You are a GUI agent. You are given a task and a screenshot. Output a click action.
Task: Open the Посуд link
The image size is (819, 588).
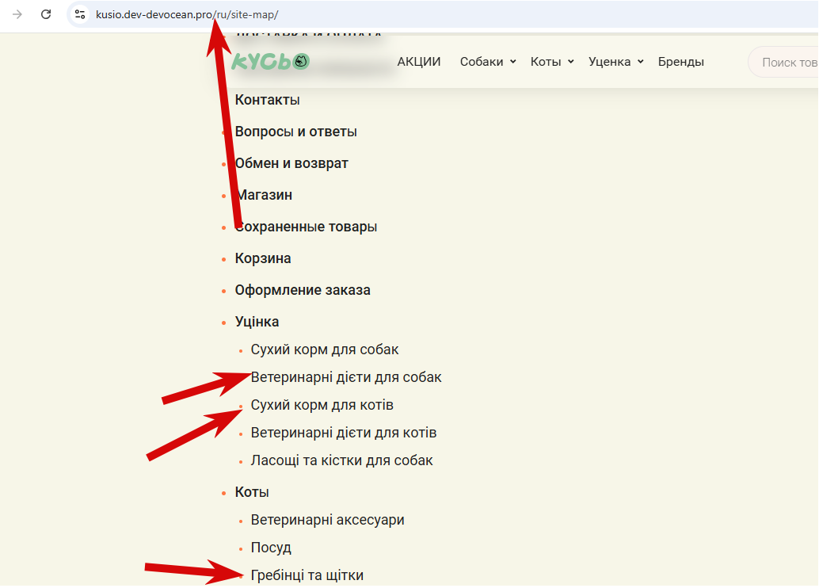(271, 548)
